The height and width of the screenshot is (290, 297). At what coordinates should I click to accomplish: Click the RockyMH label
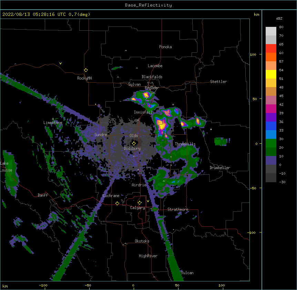point(84,78)
